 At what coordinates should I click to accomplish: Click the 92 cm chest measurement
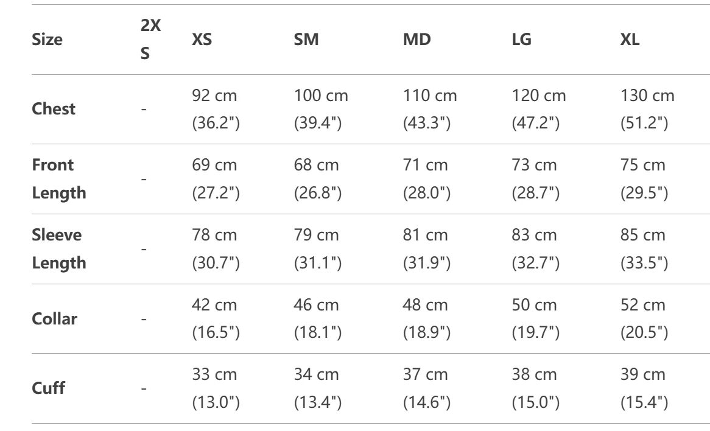(215, 96)
